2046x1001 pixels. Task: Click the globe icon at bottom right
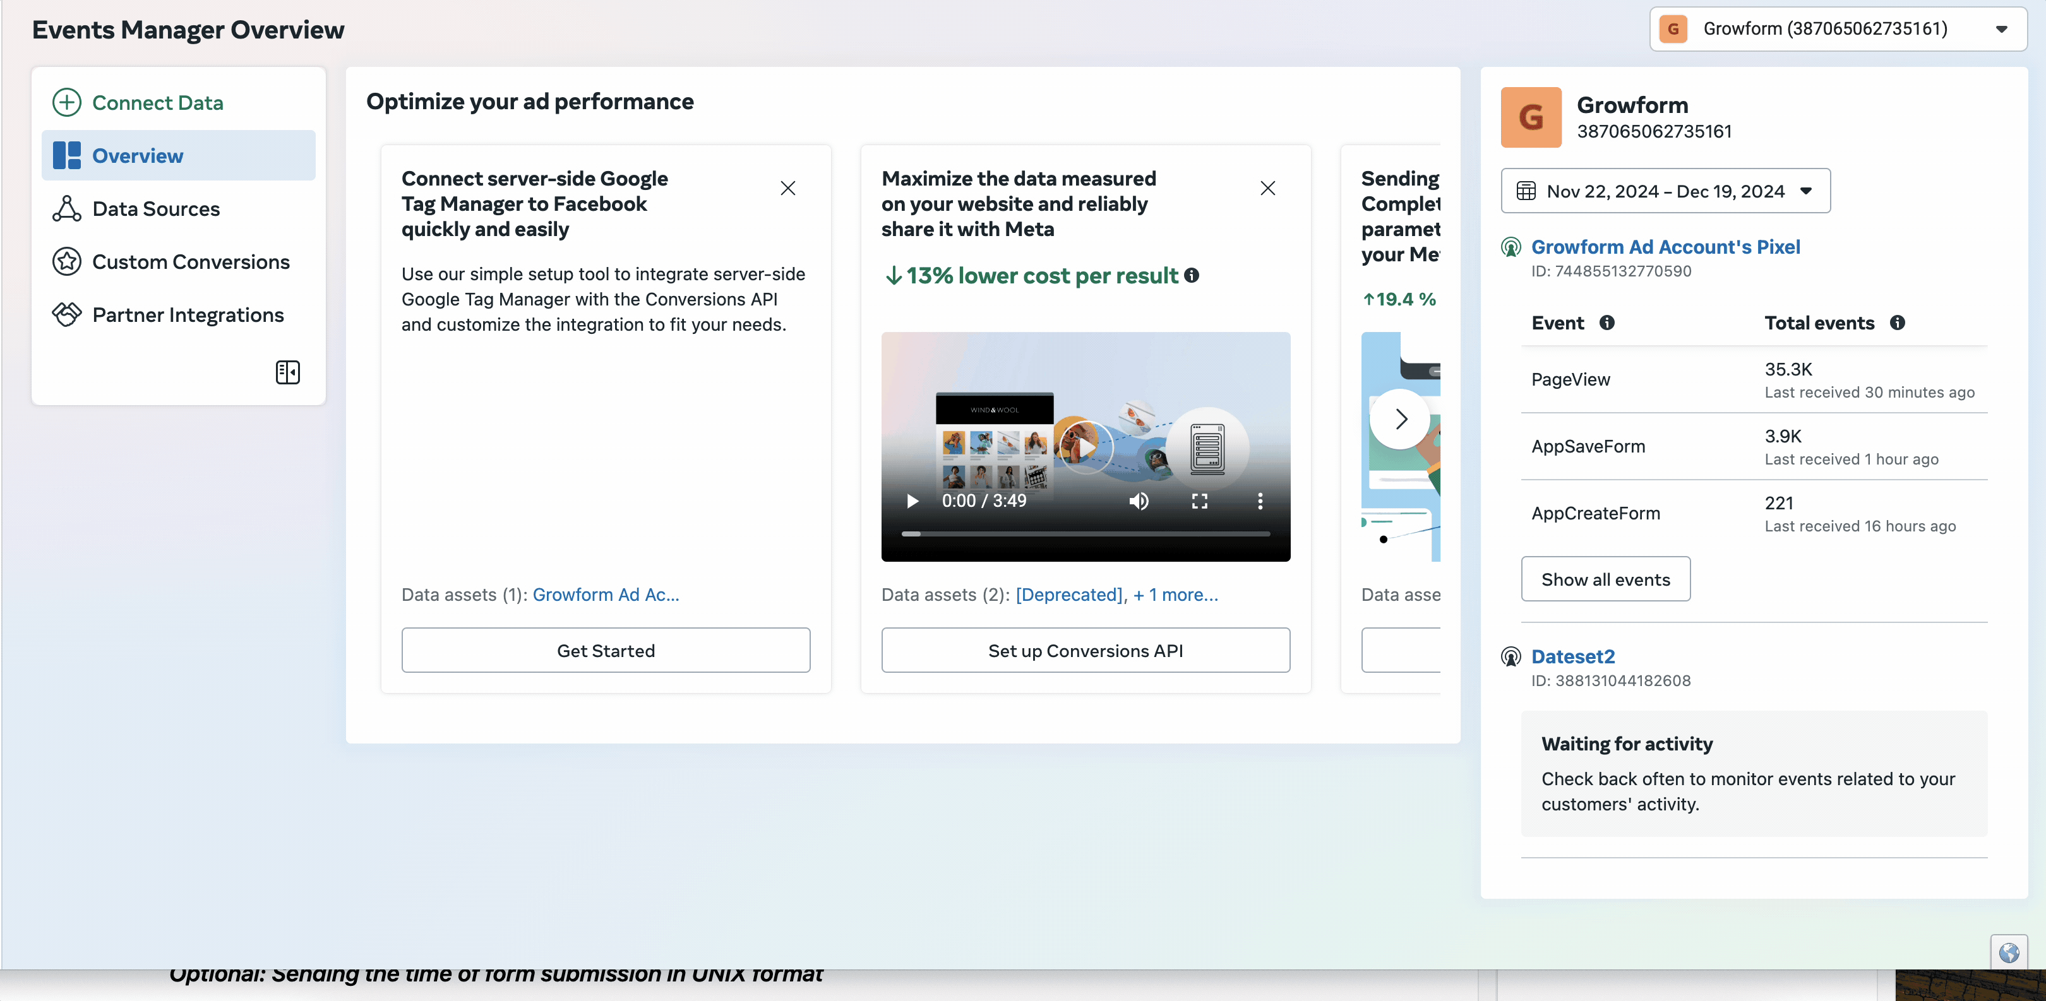pyautogui.click(x=2009, y=952)
